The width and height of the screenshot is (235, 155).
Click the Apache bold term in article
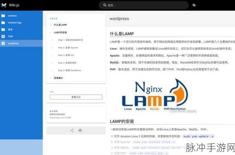click(115, 56)
